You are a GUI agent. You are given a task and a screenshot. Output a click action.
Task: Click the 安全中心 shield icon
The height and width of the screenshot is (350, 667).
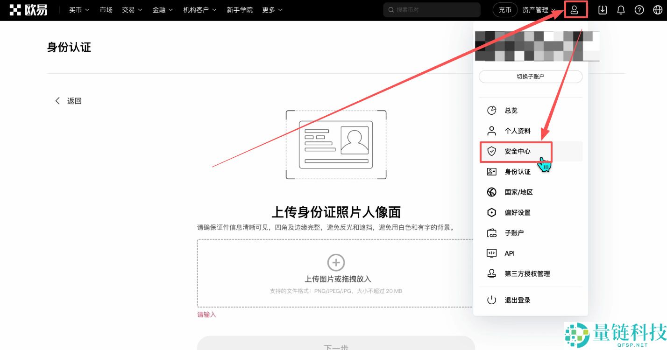tap(491, 151)
